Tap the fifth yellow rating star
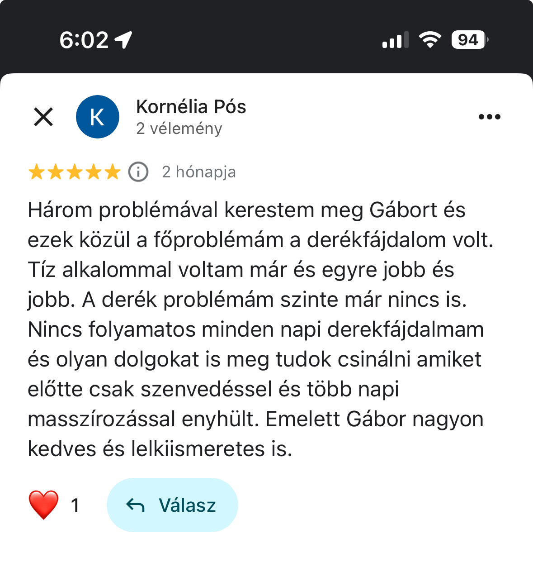 tap(112, 172)
